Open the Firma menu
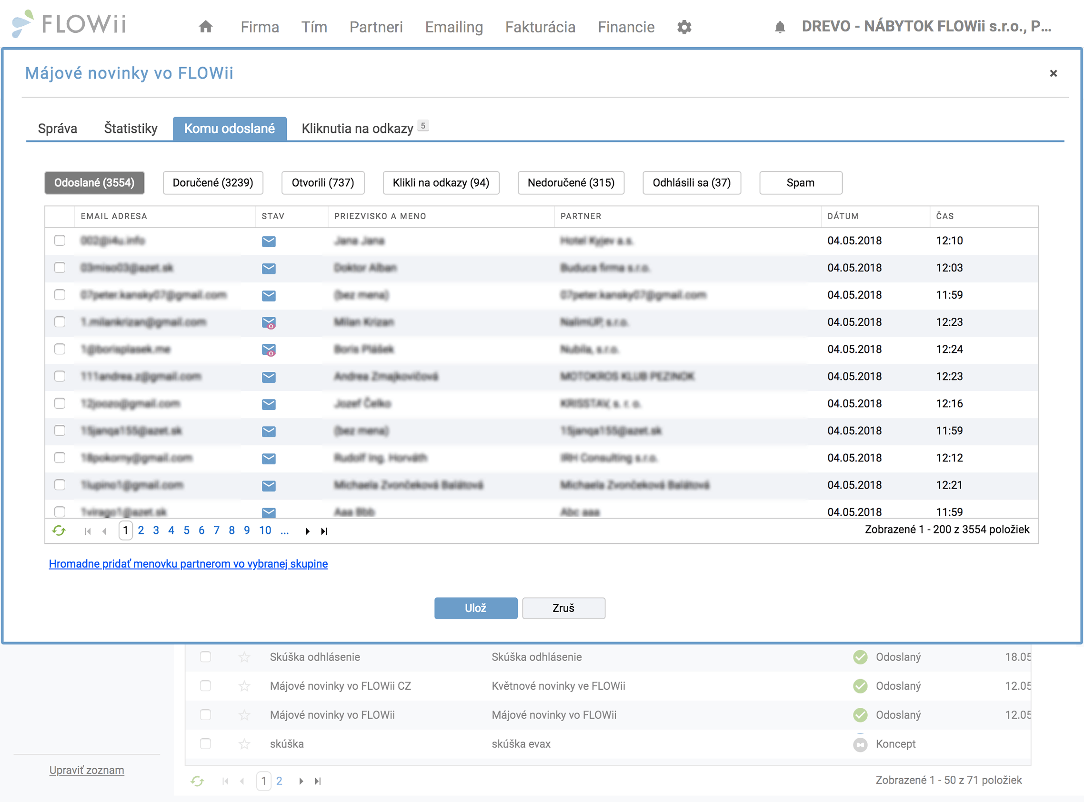 pos(260,27)
